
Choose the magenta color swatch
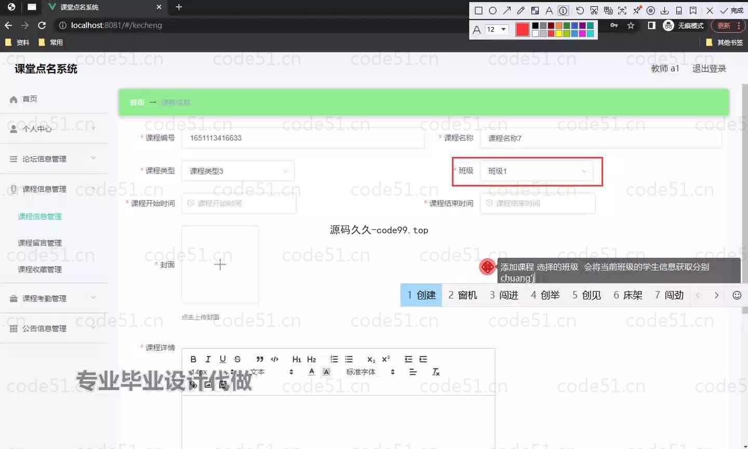tap(582, 34)
